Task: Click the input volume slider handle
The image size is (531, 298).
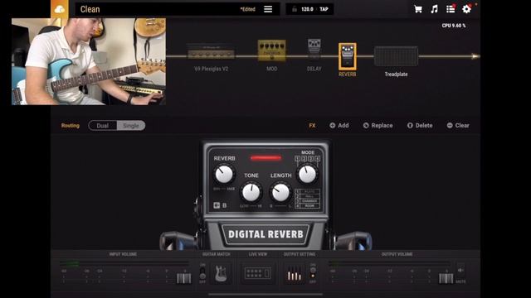Action: (184, 278)
